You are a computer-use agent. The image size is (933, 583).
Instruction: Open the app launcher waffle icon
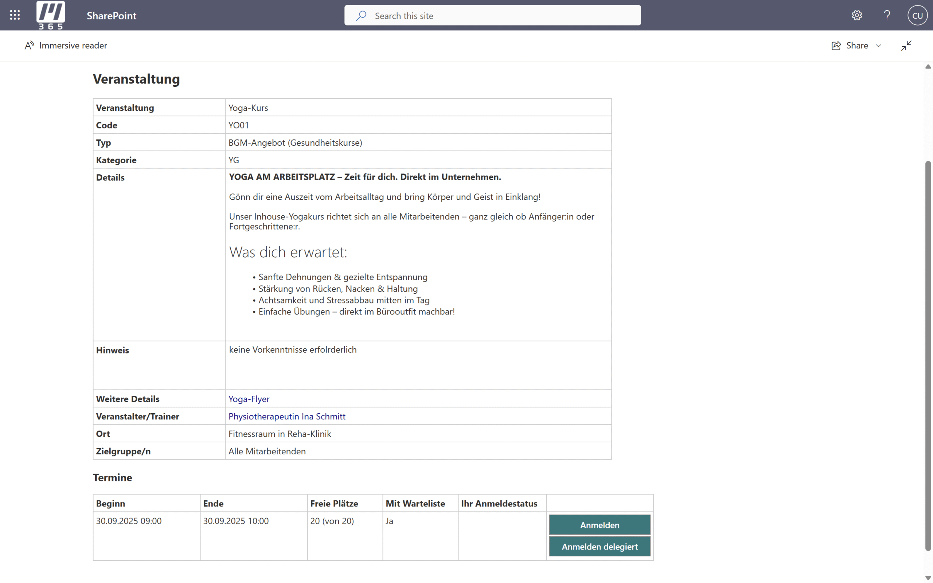click(x=15, y=15)
